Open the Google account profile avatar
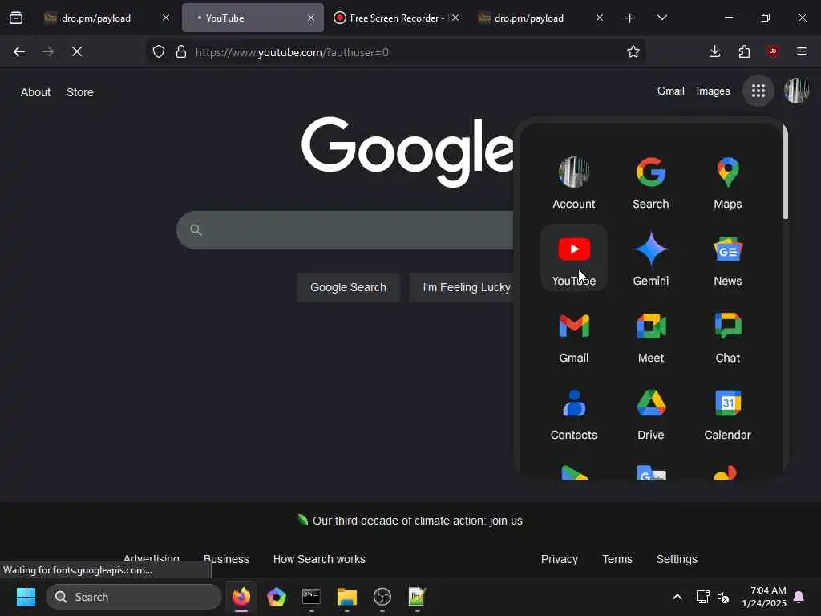Image resolution: width=821 pixels, height=616 pixels. click(796, 91)
